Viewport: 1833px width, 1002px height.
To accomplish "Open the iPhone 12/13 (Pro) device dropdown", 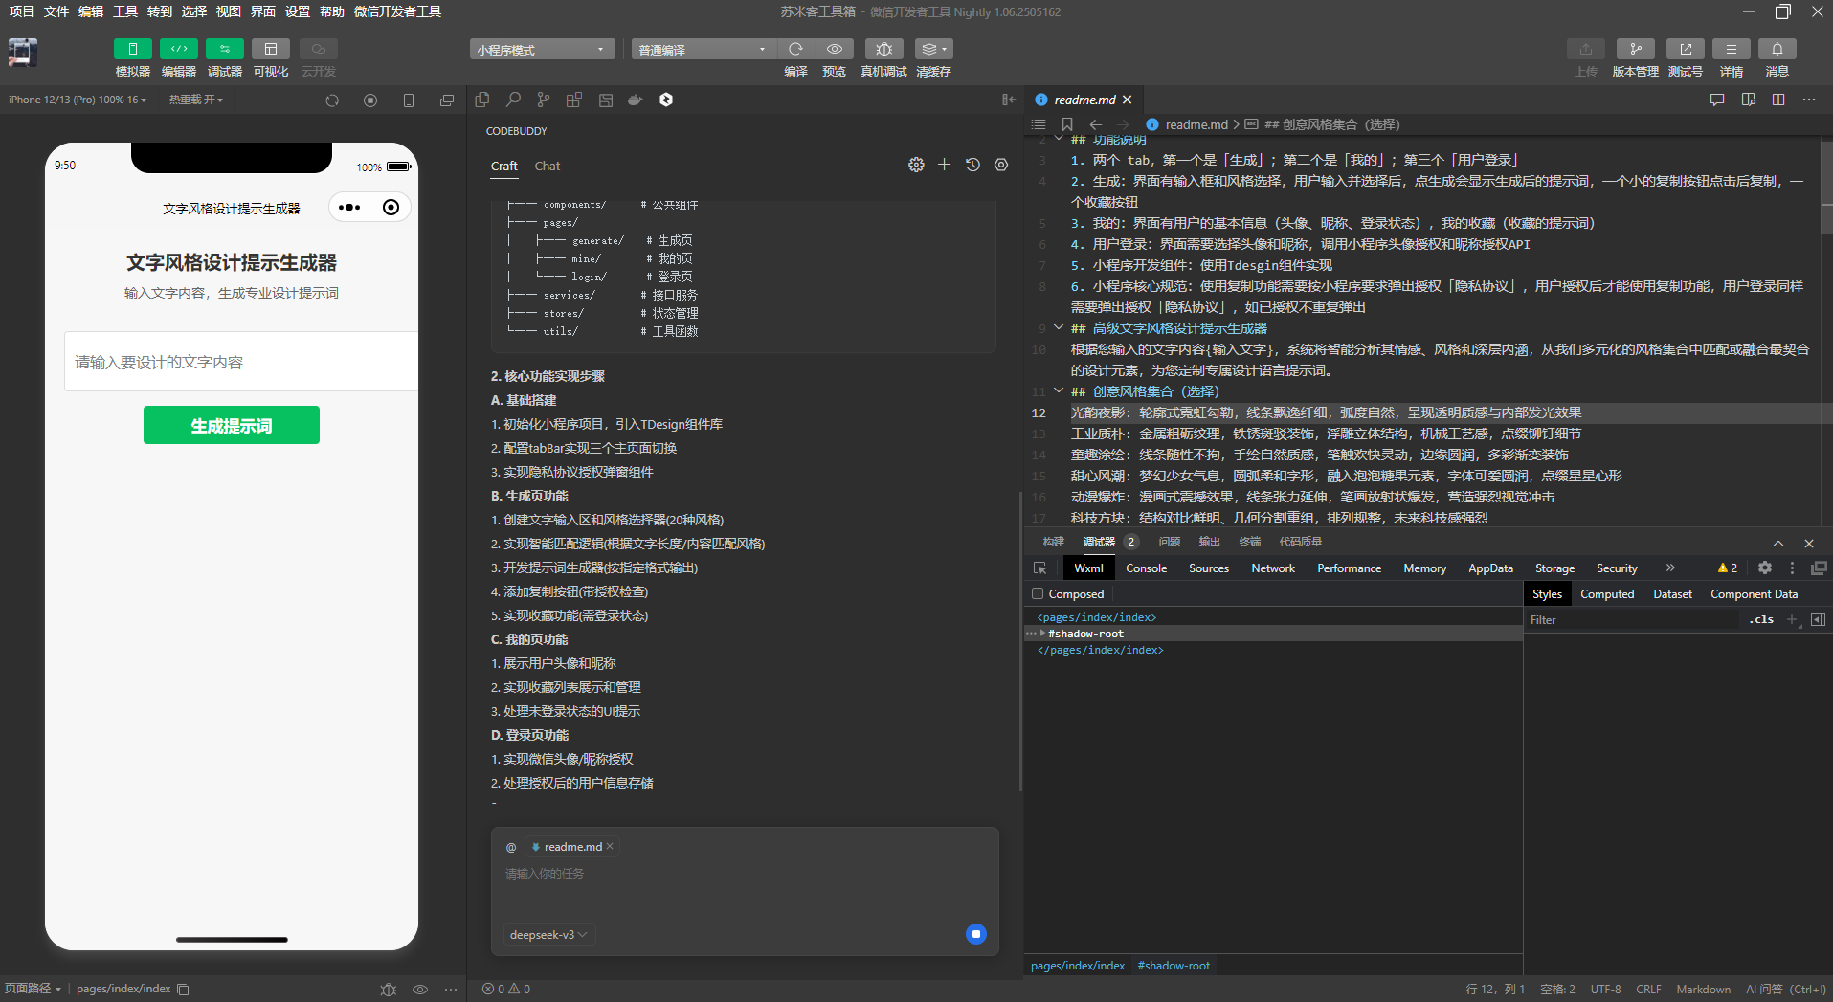I will click(77, 100).
